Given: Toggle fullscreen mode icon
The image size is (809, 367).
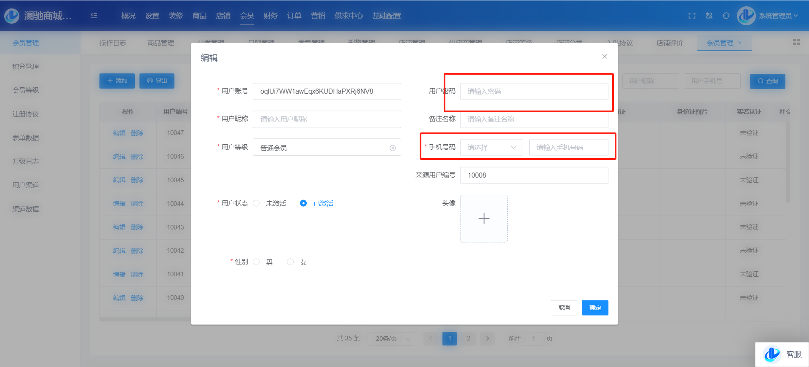Looking at the screenshot, I should coord(692,16).
